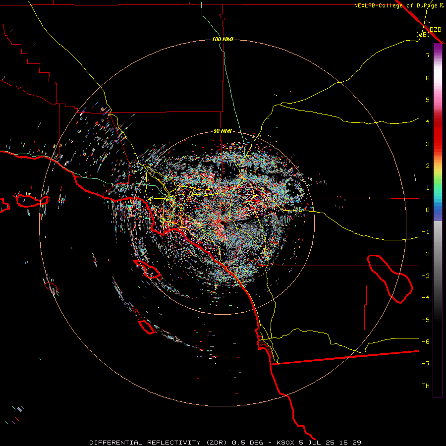The image size is (446, 446).
Task: Click the -4 value on the color scale
Action: click(x=426, y=298)
